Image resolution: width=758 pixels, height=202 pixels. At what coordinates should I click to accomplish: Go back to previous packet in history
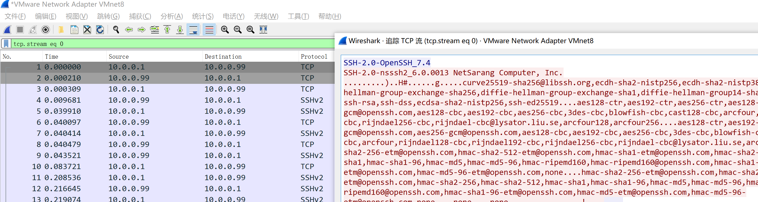point(129,30)
